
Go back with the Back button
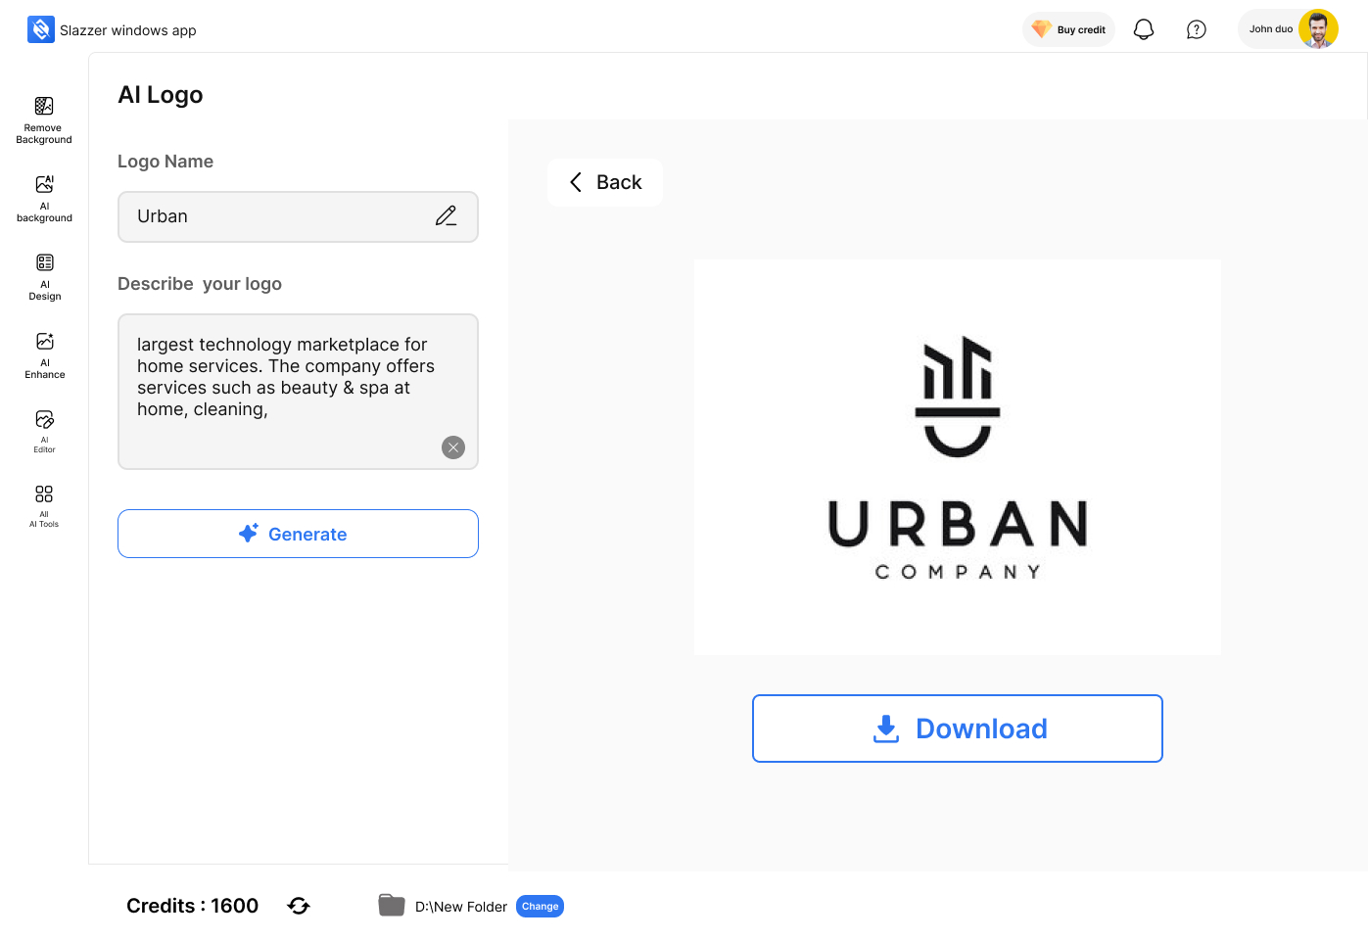point(605,182)
